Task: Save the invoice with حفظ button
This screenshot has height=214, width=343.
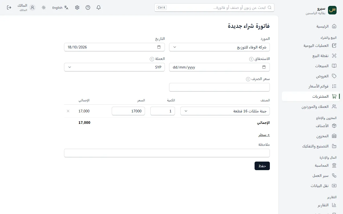Action: coord(262,166)
